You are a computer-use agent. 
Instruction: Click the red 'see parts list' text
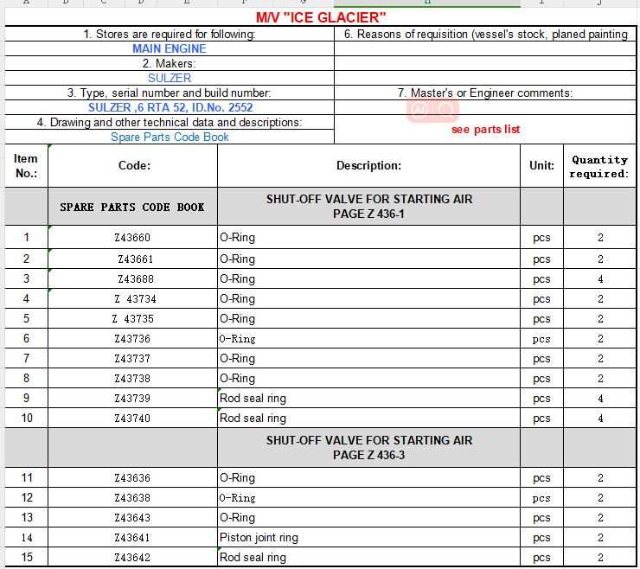485,129
